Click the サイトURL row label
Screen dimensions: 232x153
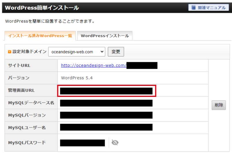(19, 65)
